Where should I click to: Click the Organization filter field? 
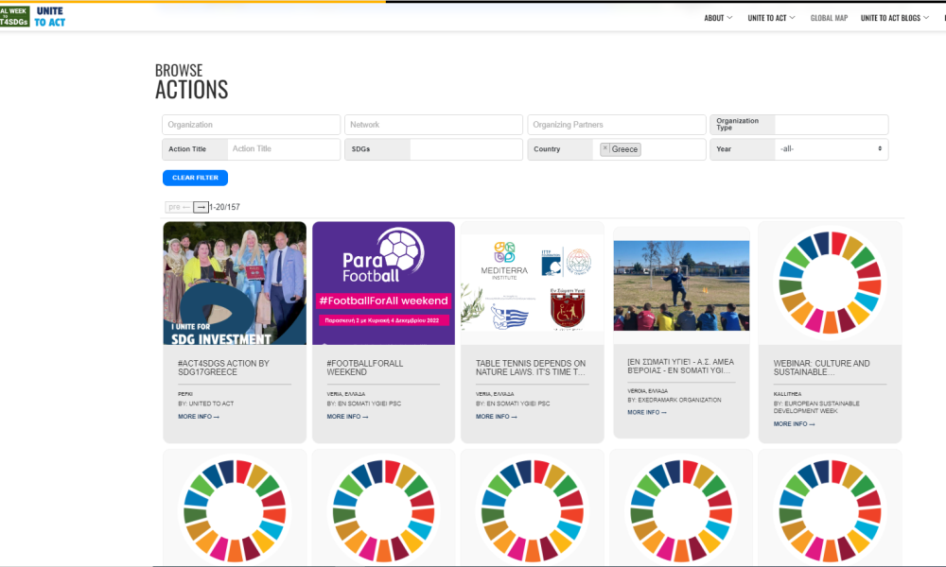coord(251,125)
